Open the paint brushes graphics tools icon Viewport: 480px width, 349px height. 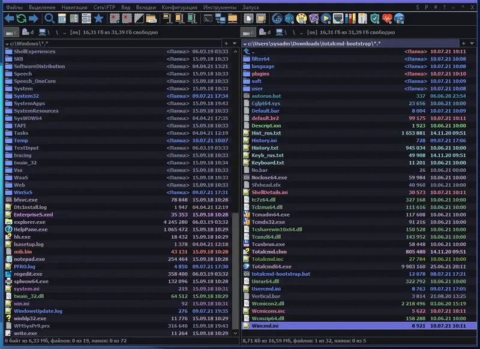[302, 19]
